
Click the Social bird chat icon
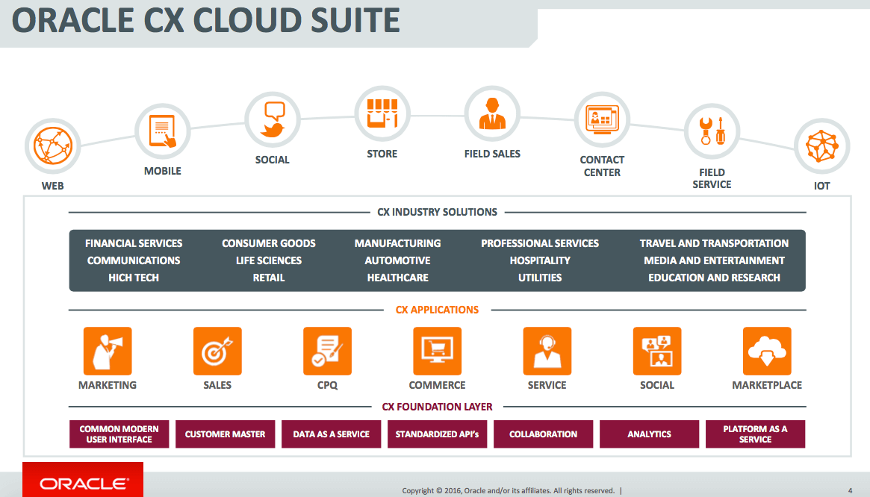(x=273, y=120)
